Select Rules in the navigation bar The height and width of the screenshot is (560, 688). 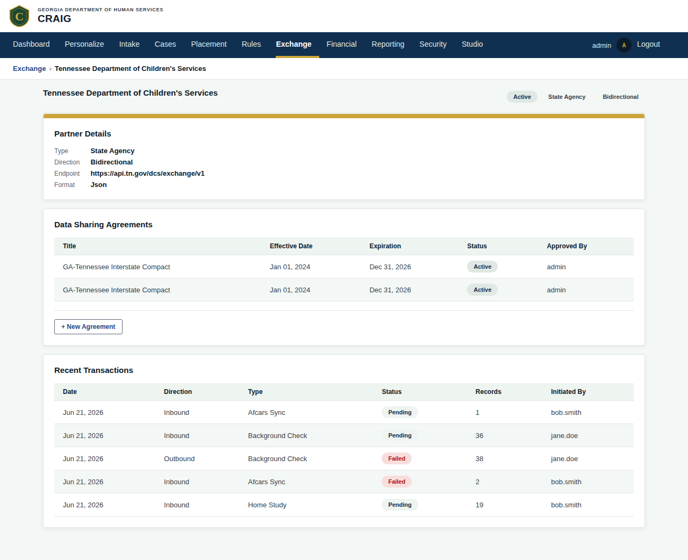[x=252, y=44]
